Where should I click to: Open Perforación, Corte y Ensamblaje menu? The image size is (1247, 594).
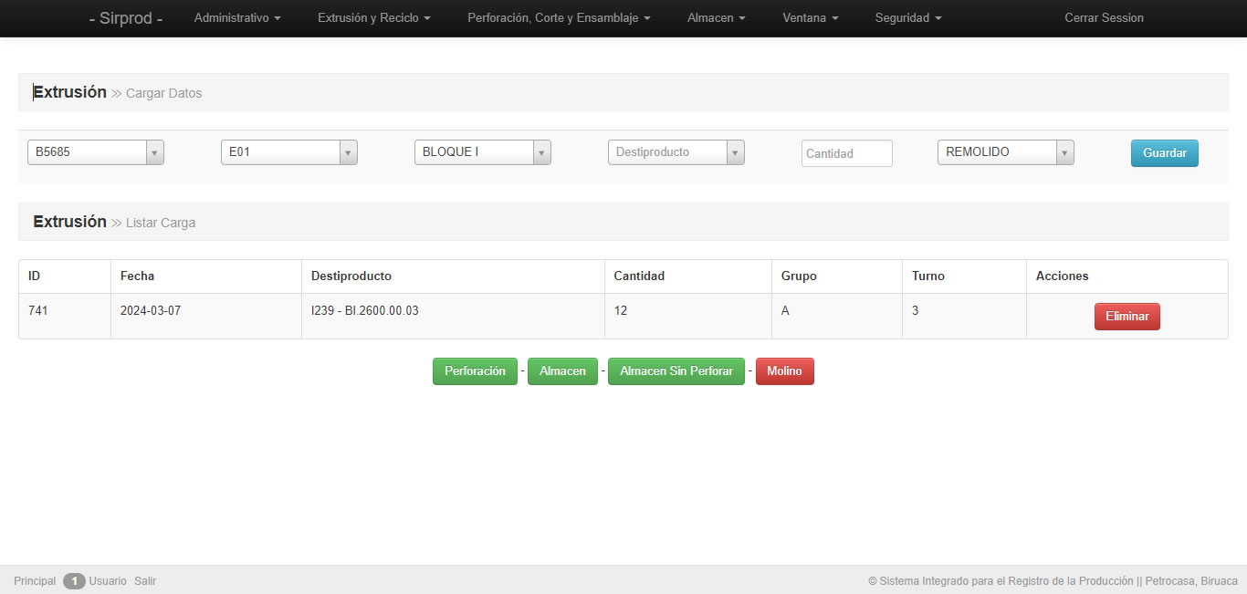tap(559, 18)
